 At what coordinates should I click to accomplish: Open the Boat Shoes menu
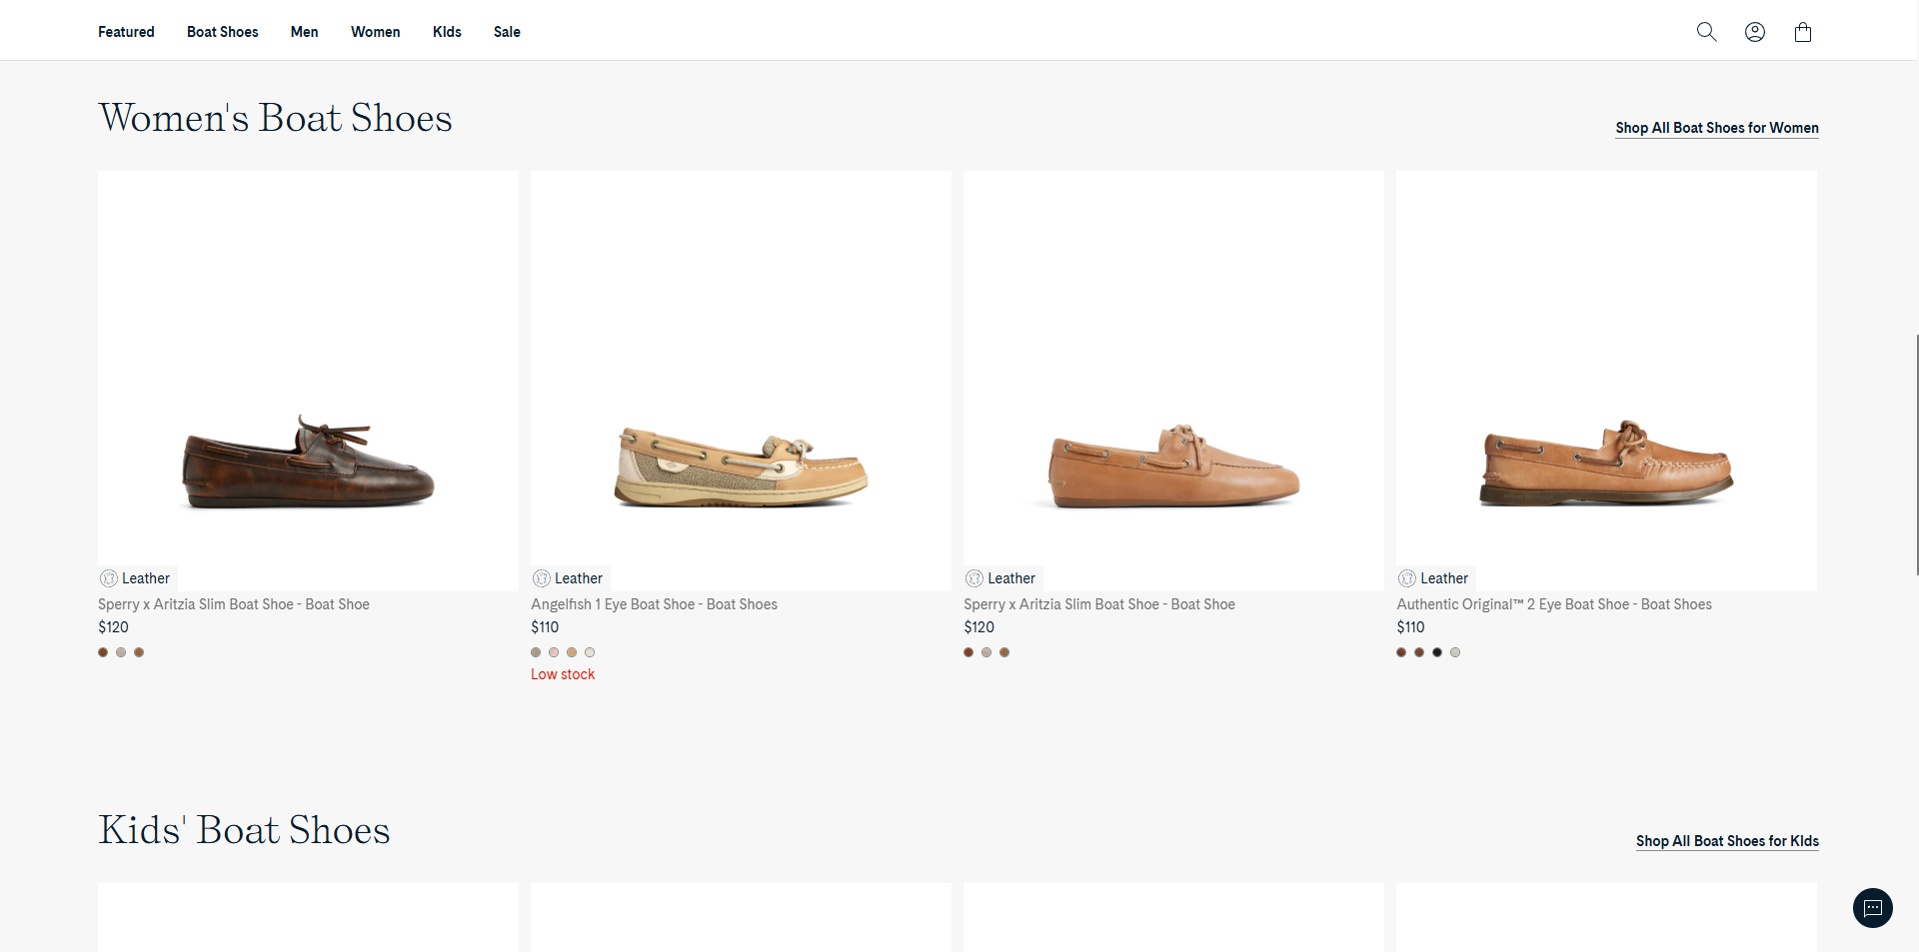(222, 31)
